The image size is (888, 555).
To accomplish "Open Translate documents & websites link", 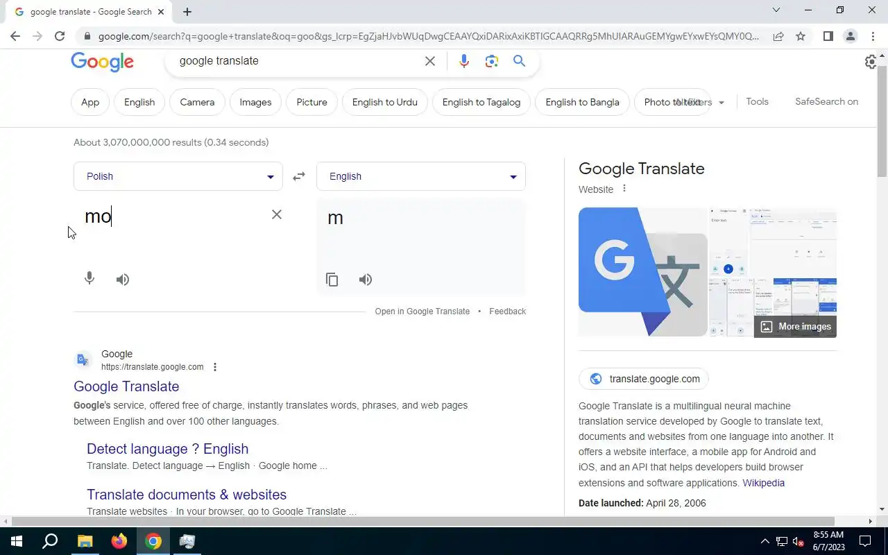I will 187,495.
